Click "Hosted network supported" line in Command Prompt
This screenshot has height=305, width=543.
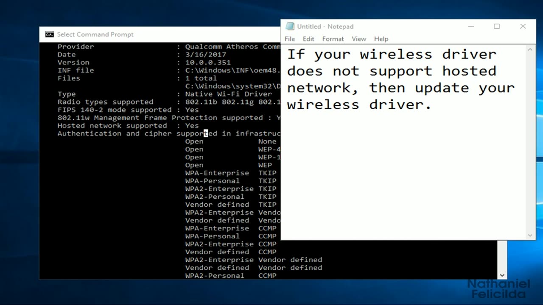128,125
